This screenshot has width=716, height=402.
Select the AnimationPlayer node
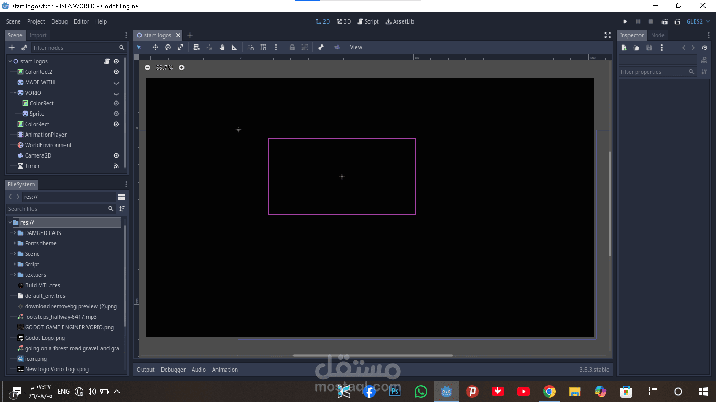point(46,135)
